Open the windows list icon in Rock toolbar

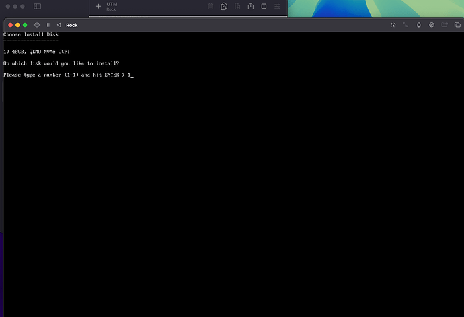[457, 25]
